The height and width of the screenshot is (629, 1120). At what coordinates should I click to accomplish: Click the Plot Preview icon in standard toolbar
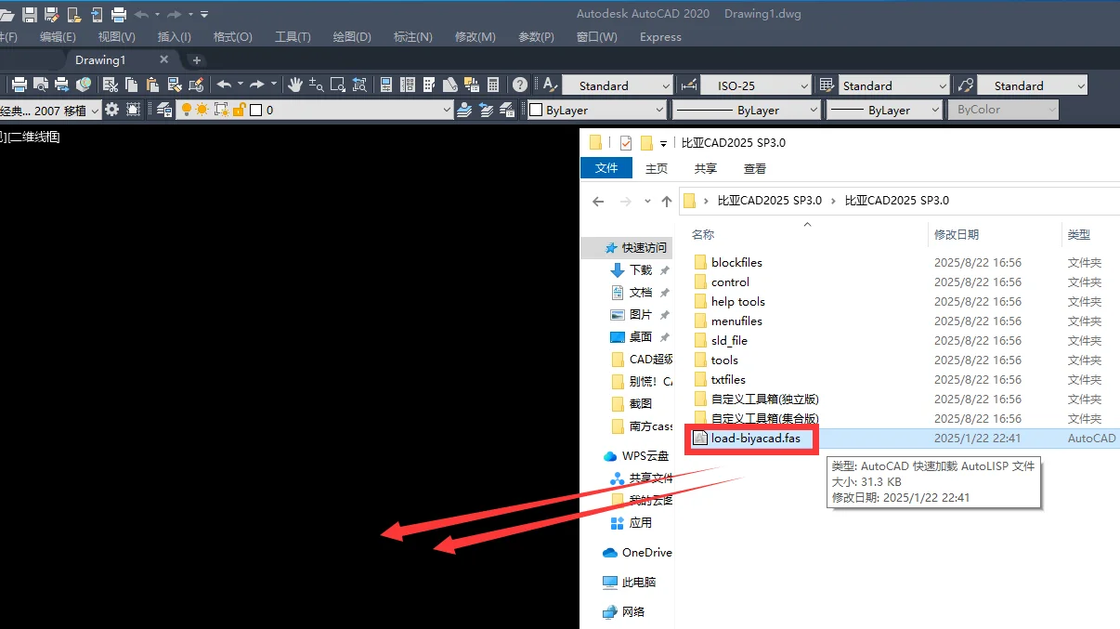pos(41,85)
